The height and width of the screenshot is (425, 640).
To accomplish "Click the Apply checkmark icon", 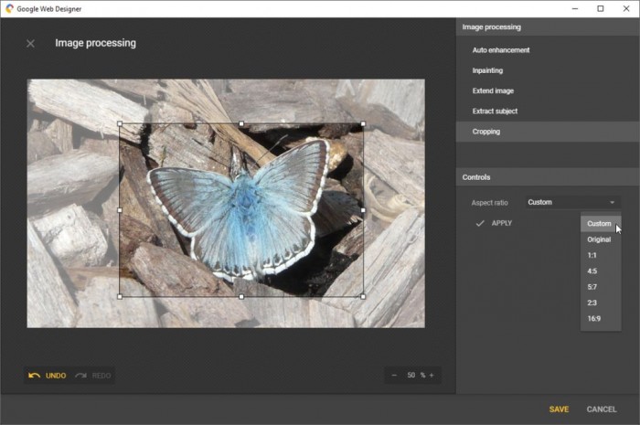I will [480, 223].
